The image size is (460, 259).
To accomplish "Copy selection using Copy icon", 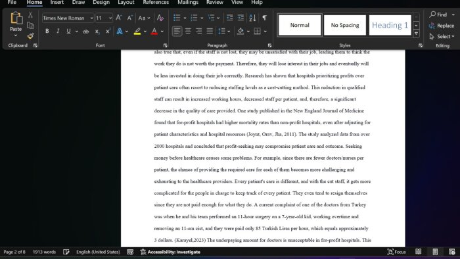I will pos(30,26).
